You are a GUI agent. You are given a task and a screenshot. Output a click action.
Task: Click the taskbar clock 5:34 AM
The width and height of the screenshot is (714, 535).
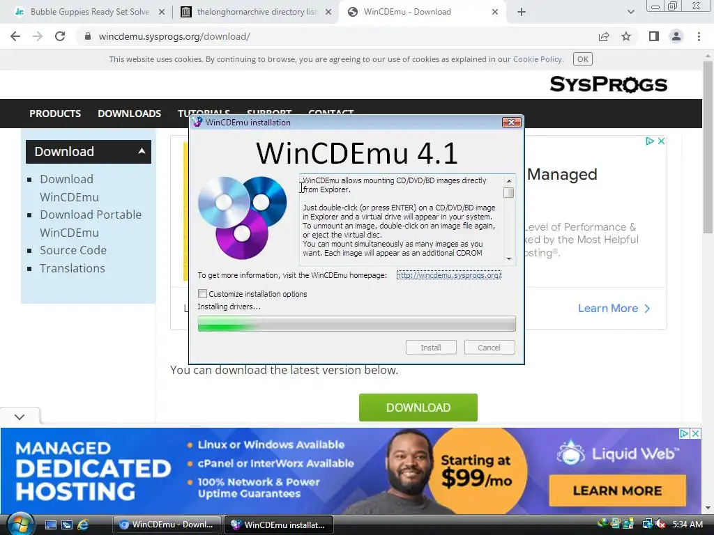coord(688,524)
